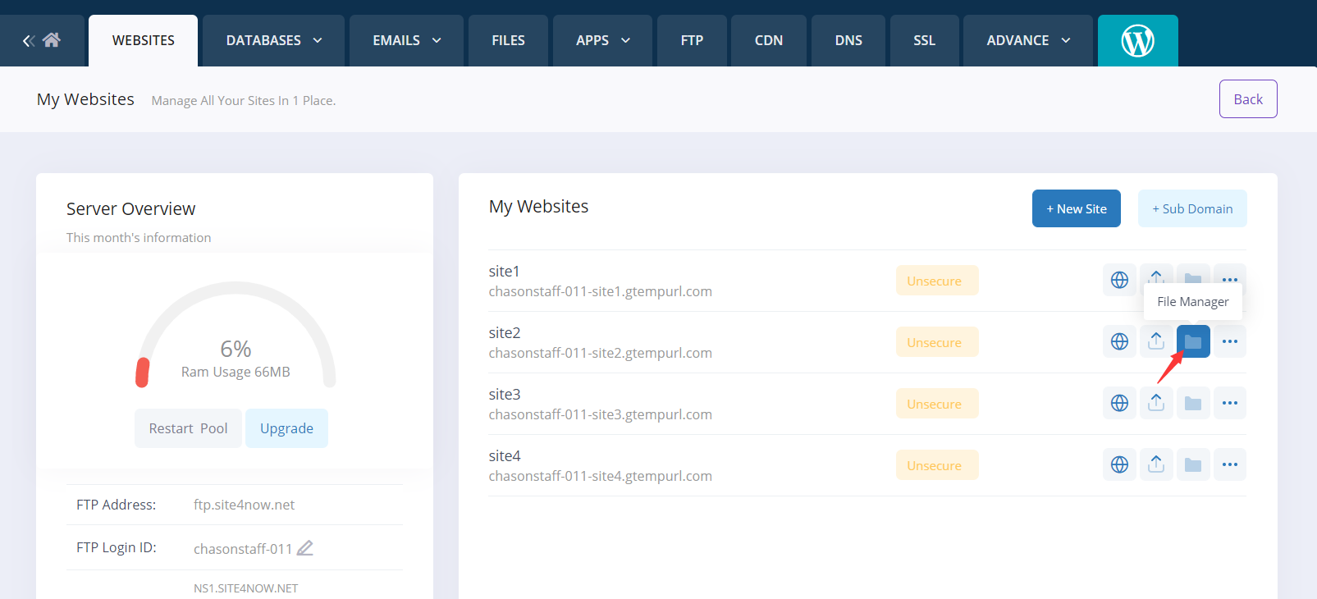This screenshot has height=599, width=1317.
Task: Go to the DNS tab
Action: (x=848, y=40)
